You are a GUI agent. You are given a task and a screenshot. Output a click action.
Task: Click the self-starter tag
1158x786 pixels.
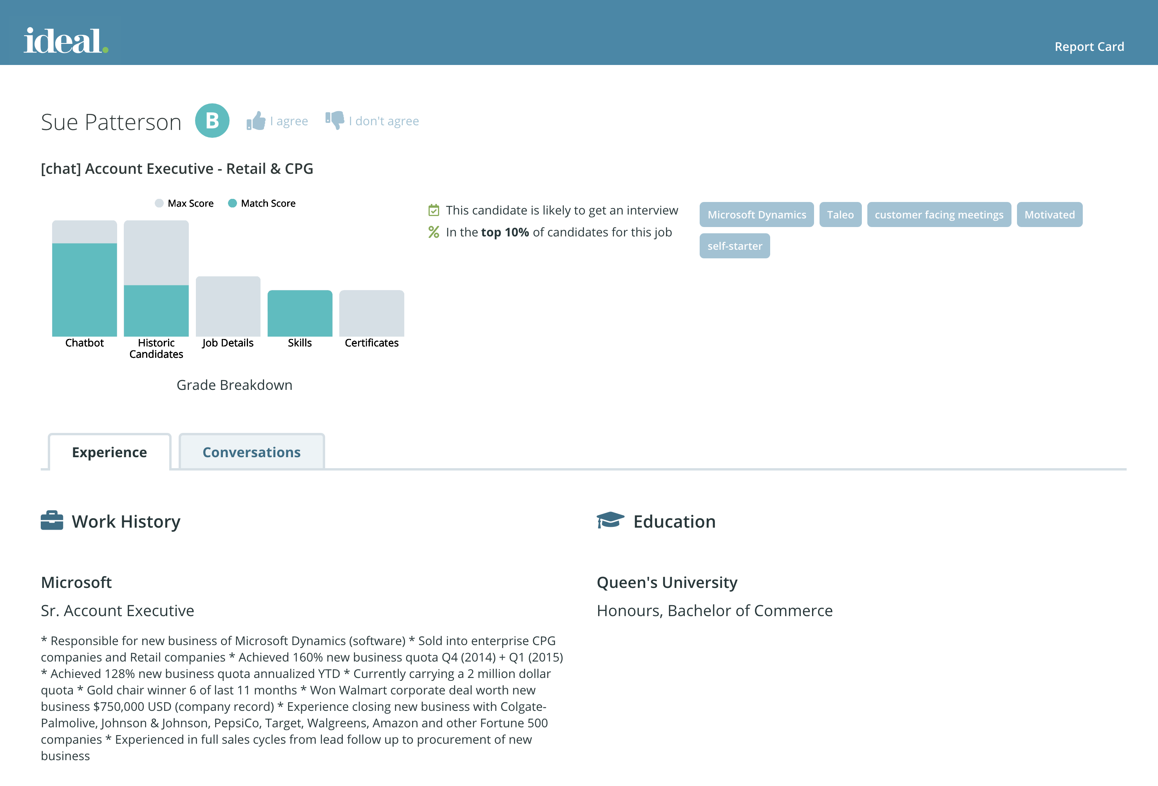coord(735,246)
